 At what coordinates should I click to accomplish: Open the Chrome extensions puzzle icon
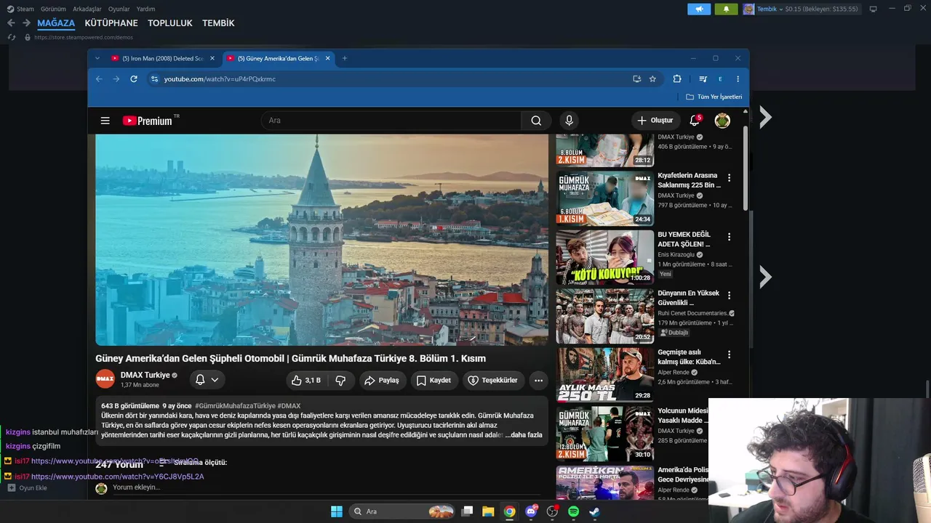(x=677, y=79)
